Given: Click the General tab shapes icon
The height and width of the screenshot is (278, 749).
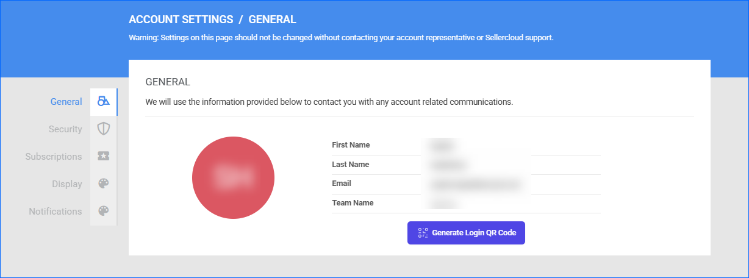Looking at the screenshot, I should 104,102.
